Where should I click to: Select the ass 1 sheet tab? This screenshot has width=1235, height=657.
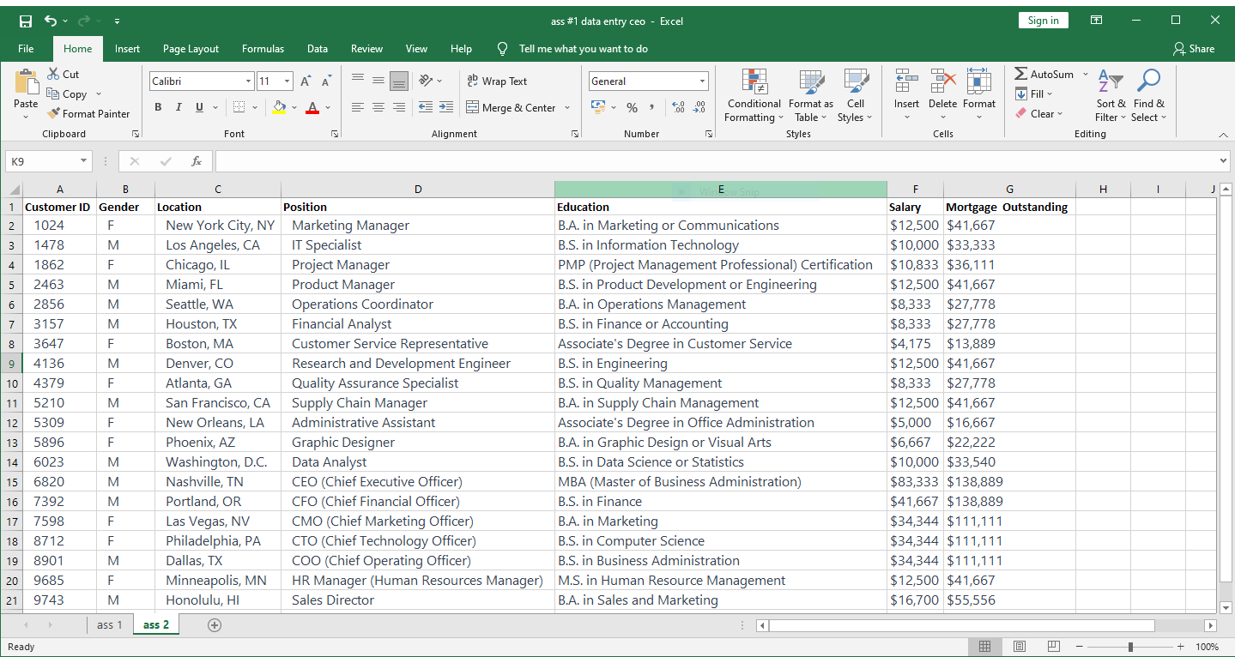[109, 625]
